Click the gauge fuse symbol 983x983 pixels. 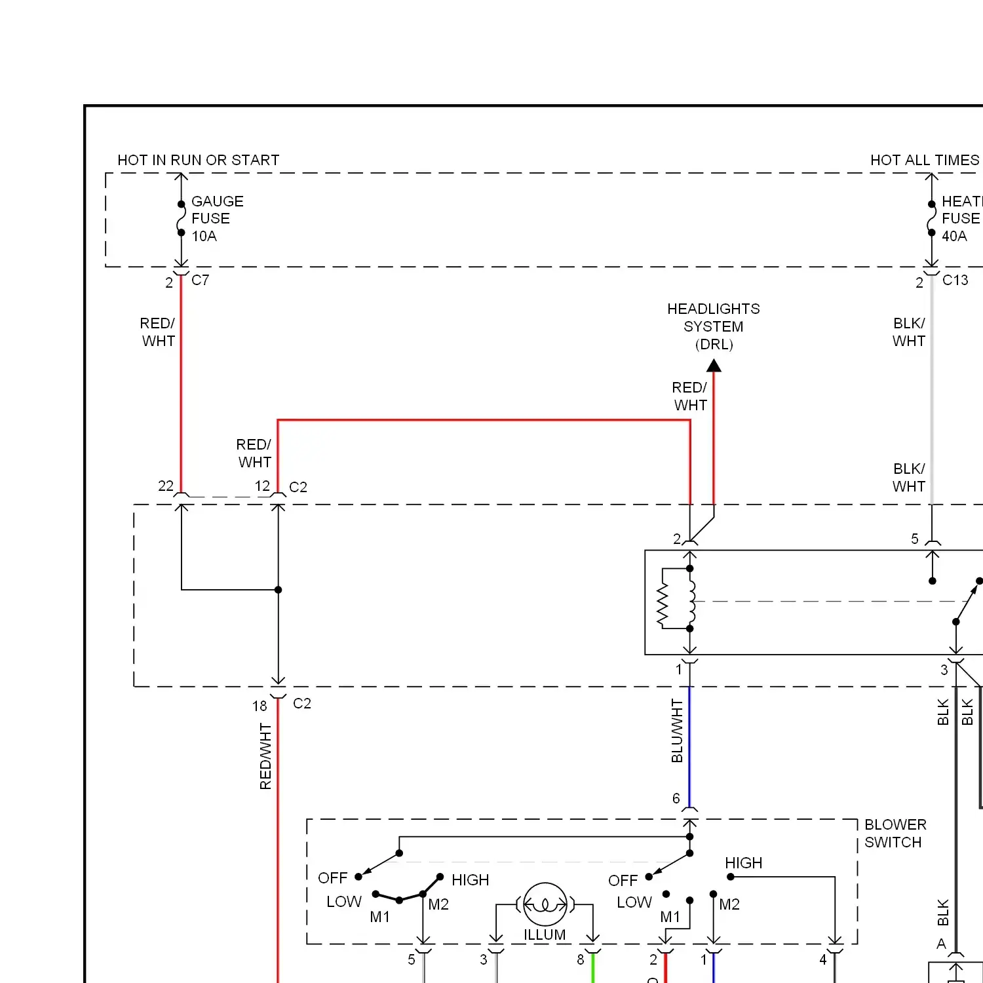click(181, 218)
